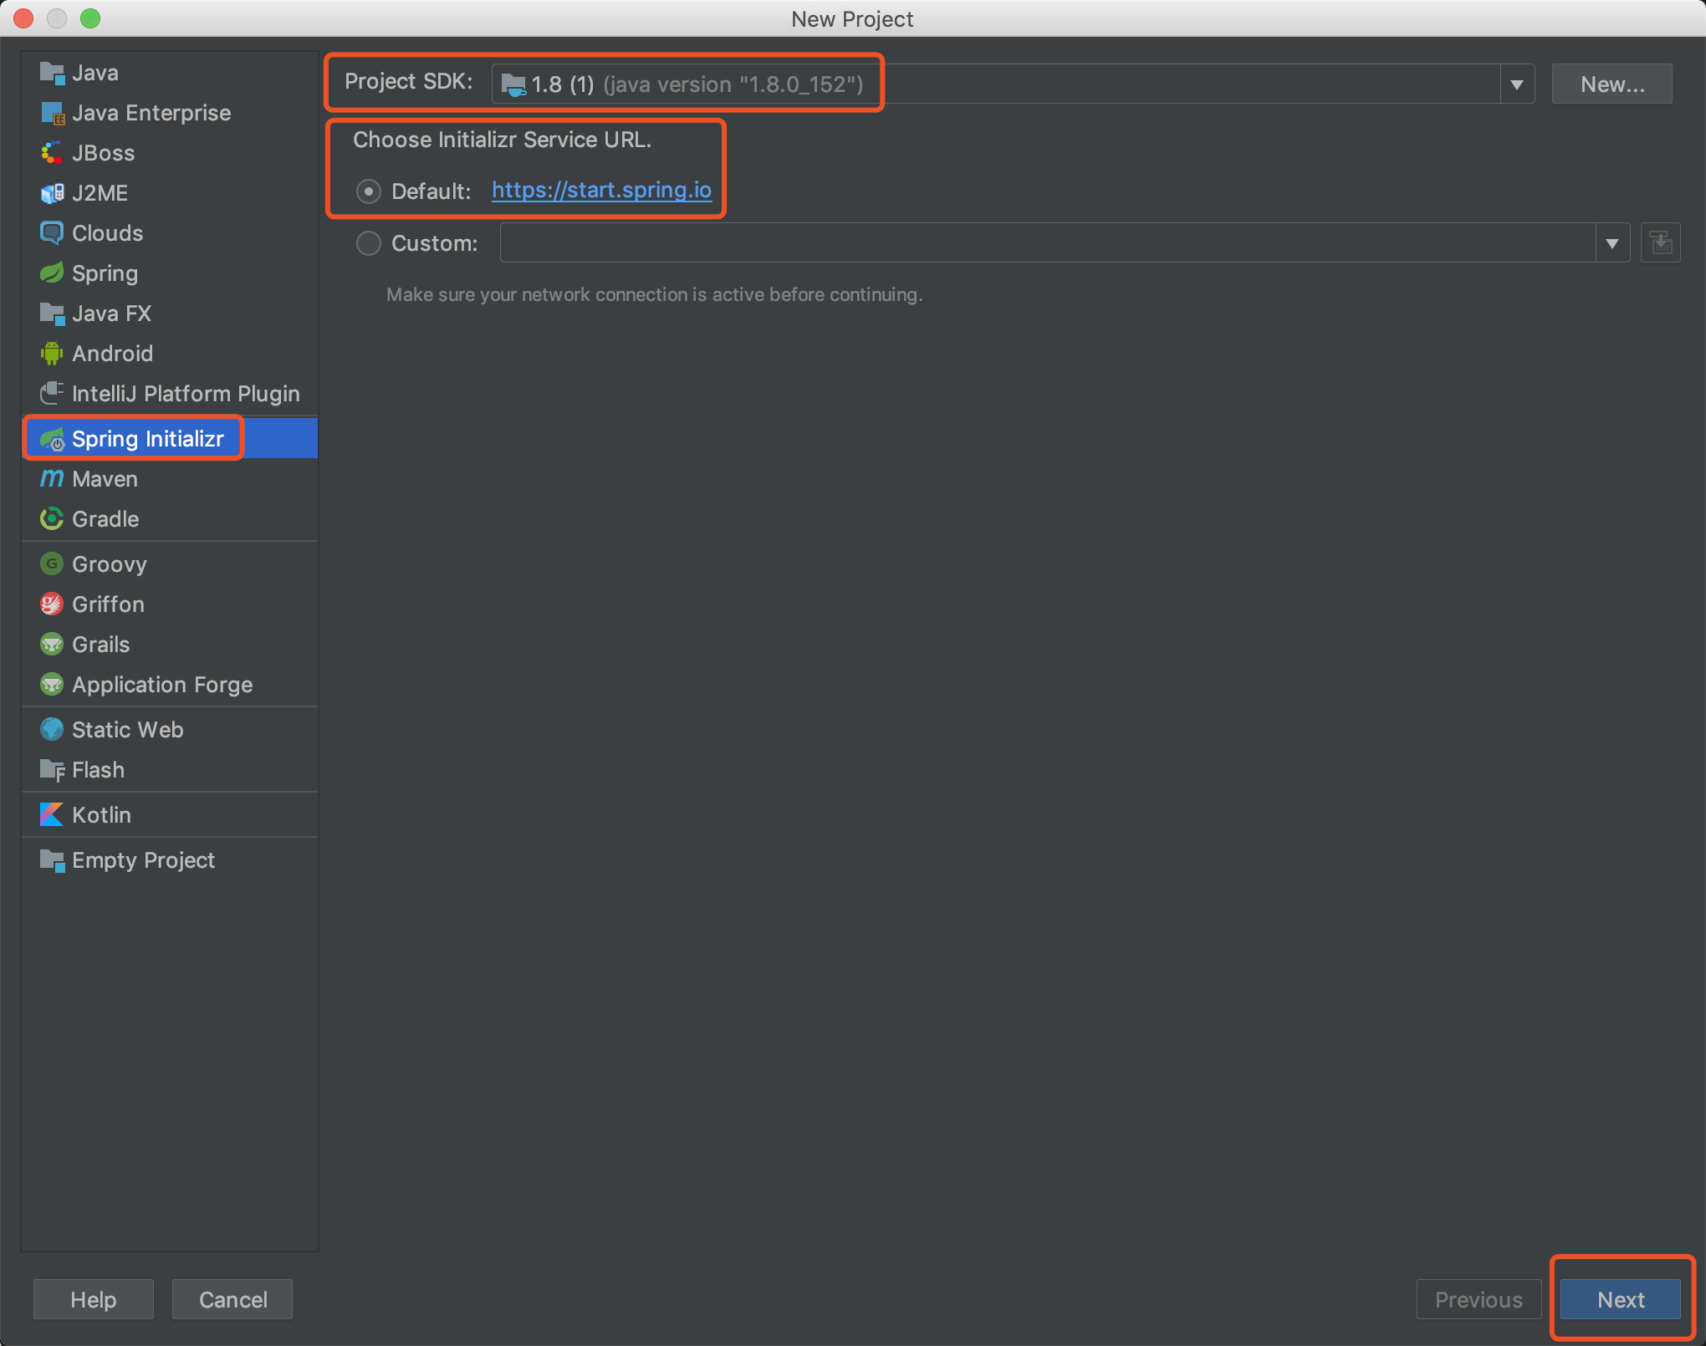This screenshot has width=1706, height=1346.
Task: Click the Maven 'm' icon
Action: click(52, 479)
